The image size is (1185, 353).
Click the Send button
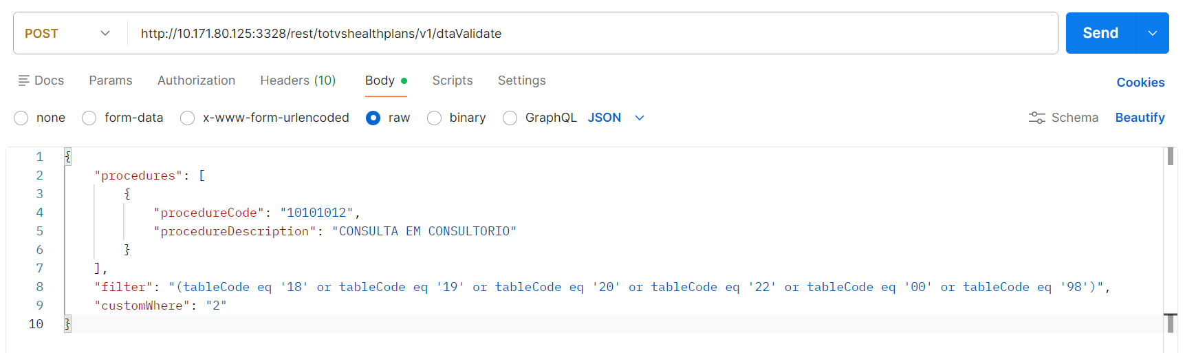tap(1100, 33)
